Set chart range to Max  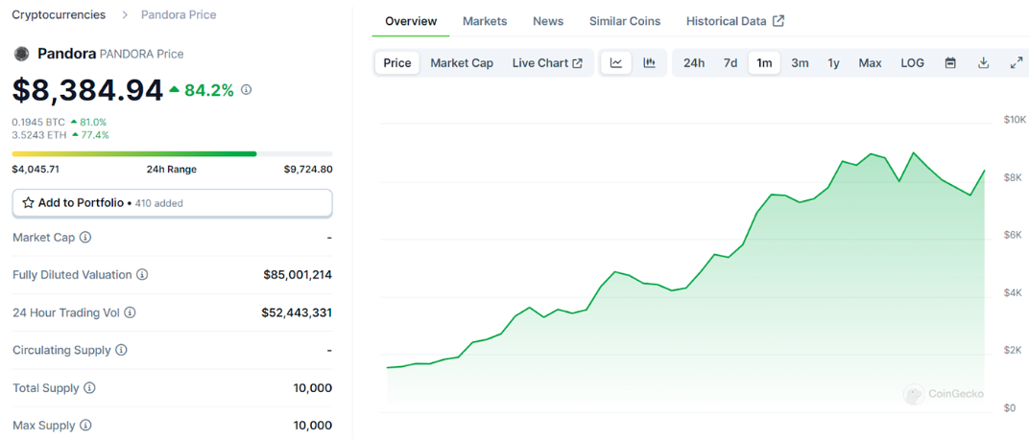(871, 63)
